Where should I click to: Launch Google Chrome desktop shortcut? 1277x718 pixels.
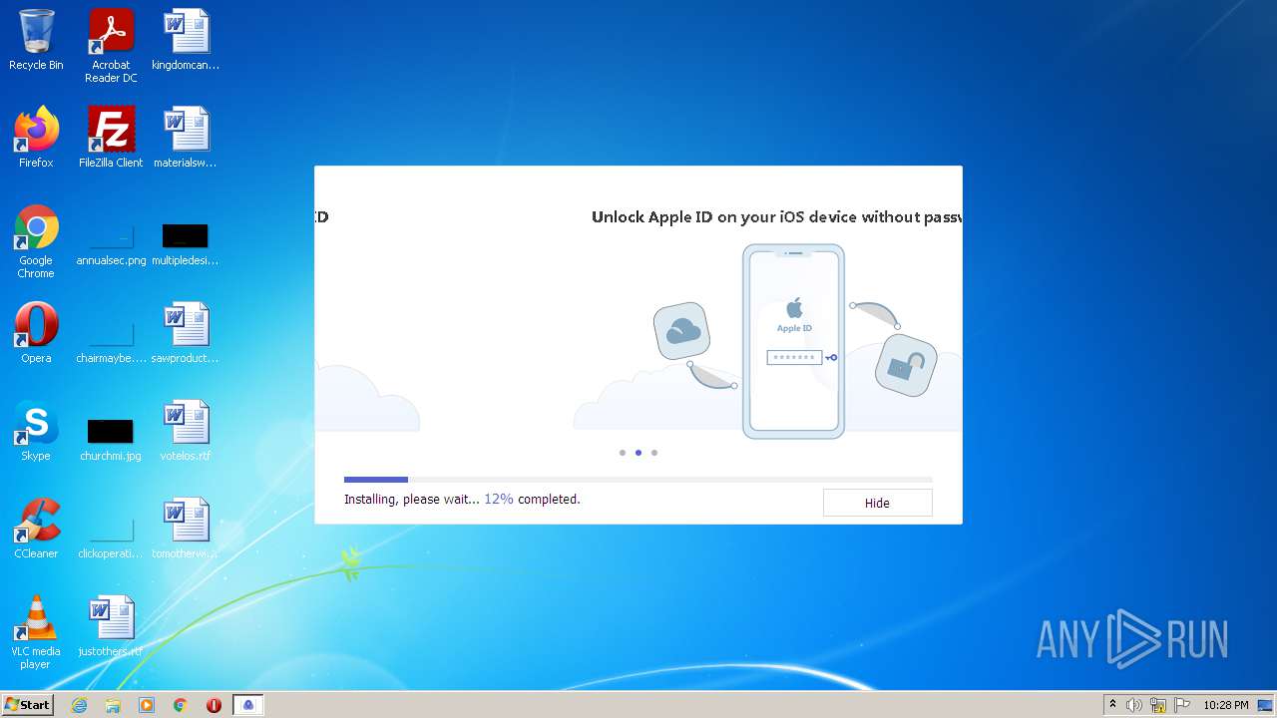(x=36, y=241)
